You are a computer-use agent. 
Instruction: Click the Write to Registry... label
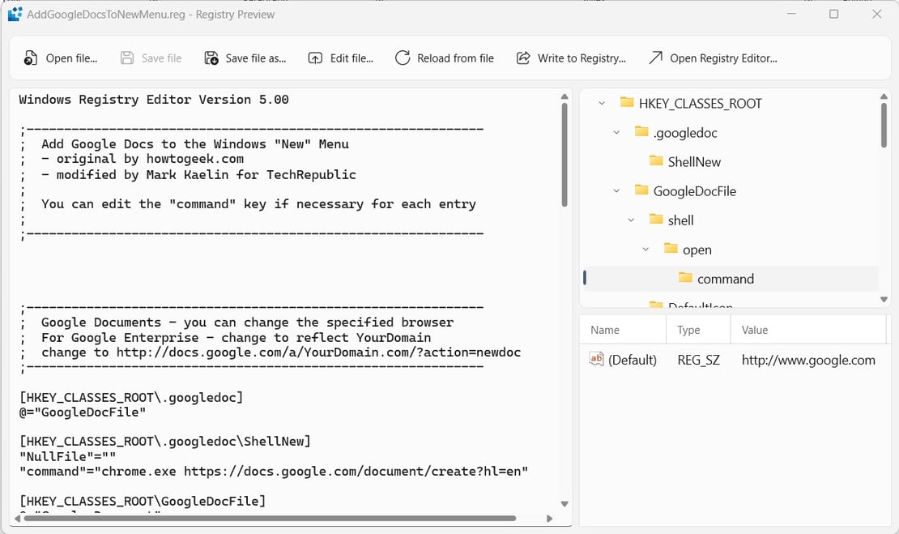tap(582, 58)
